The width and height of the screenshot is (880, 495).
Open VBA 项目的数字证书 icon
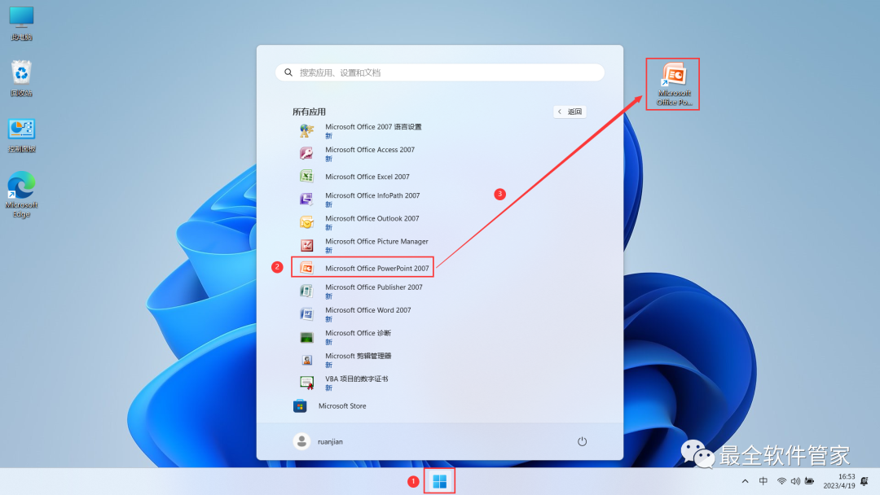tap(306, 383)
